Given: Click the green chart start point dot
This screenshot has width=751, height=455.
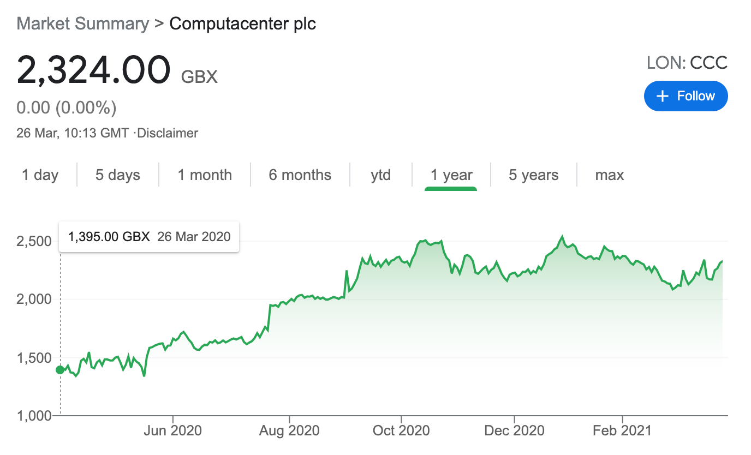Looking at the screenshot, I should click(x=60, y=370).
